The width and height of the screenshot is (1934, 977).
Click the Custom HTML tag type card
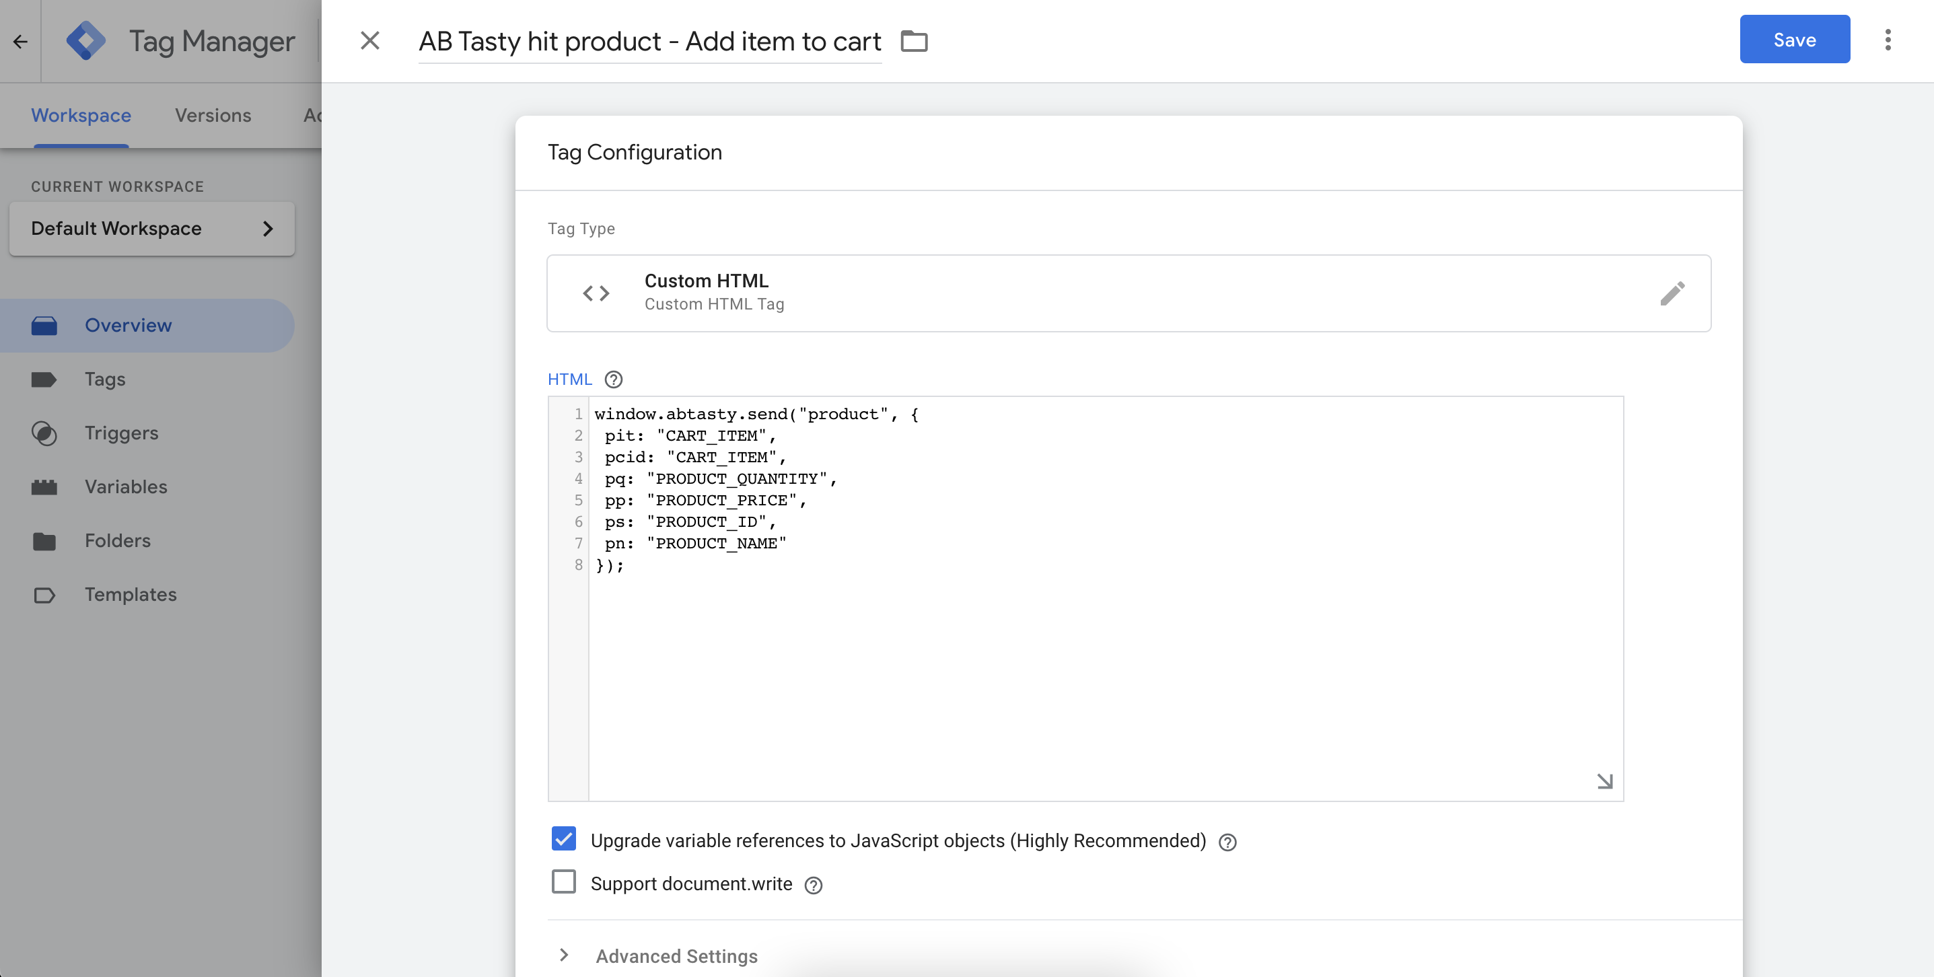[1129, 293]
